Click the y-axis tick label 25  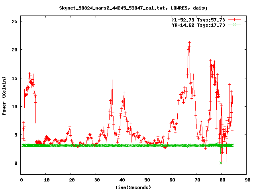click(x=14, y=21)
